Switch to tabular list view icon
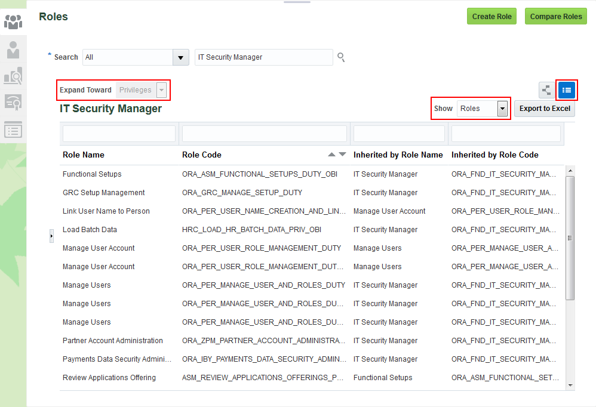596x407 pixels. pyautogui.click(x=567, y=90)
